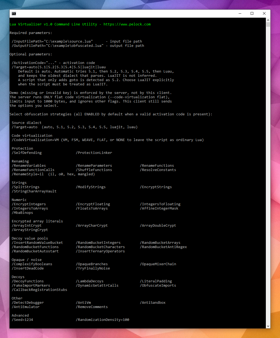Click the /RandomBucketArrays option text
Viewport: 280px width, 338px height.
point(160,243)
